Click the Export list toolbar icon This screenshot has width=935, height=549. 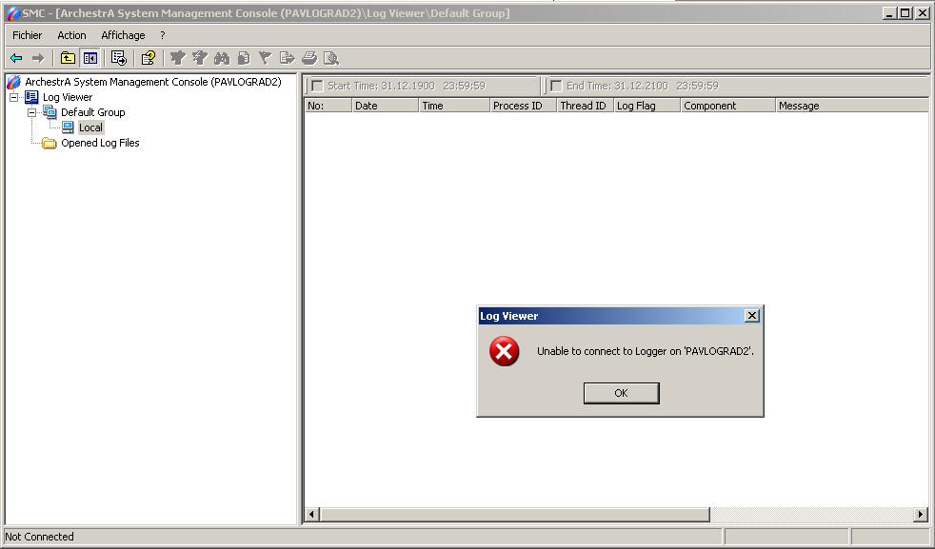pyautogui.click(x=119, y=58)
